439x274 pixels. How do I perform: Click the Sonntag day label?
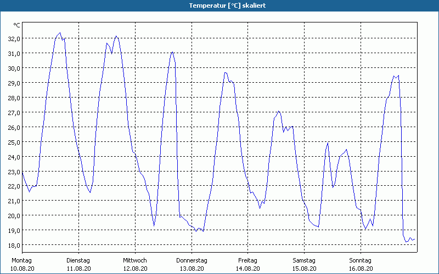[360, 261]
